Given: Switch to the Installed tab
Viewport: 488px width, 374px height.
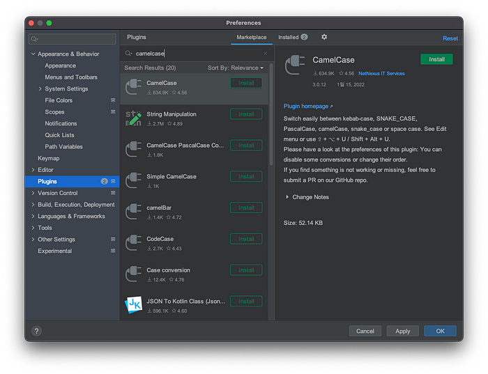Looking at the screenshot, I should (293, 38).
